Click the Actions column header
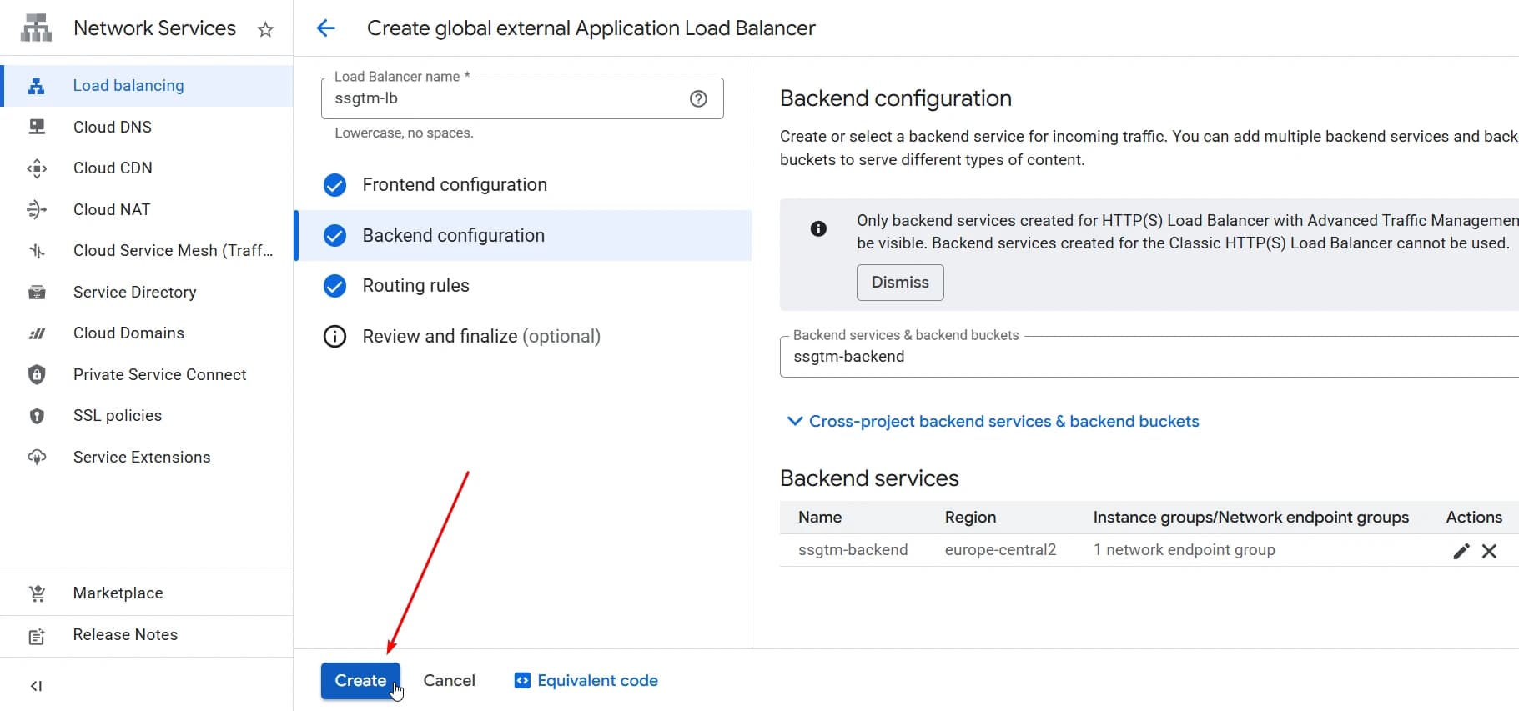1519x711 pixels. 1474,518
